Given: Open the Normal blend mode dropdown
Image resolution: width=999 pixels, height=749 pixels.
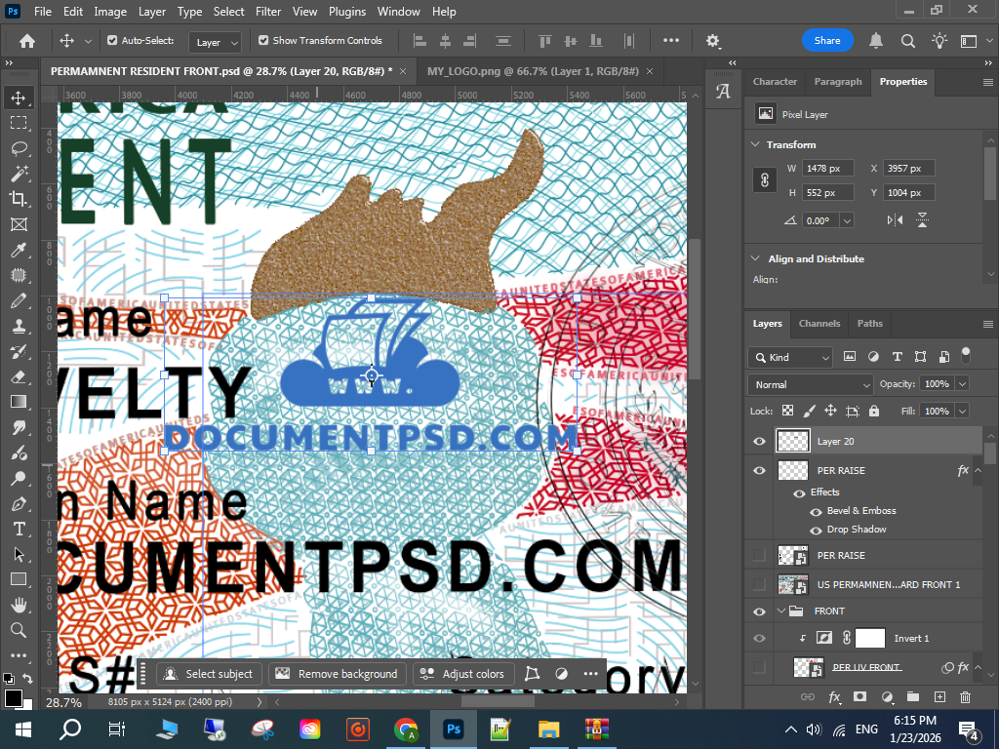Looking at the screenshot, I should tap(810, 384).
